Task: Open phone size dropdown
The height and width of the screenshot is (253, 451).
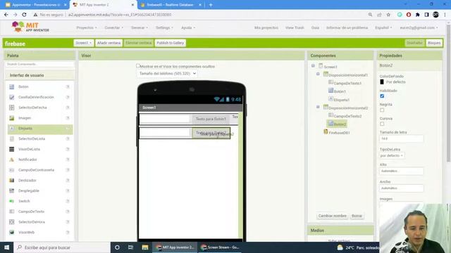Action: pos(167,74)
